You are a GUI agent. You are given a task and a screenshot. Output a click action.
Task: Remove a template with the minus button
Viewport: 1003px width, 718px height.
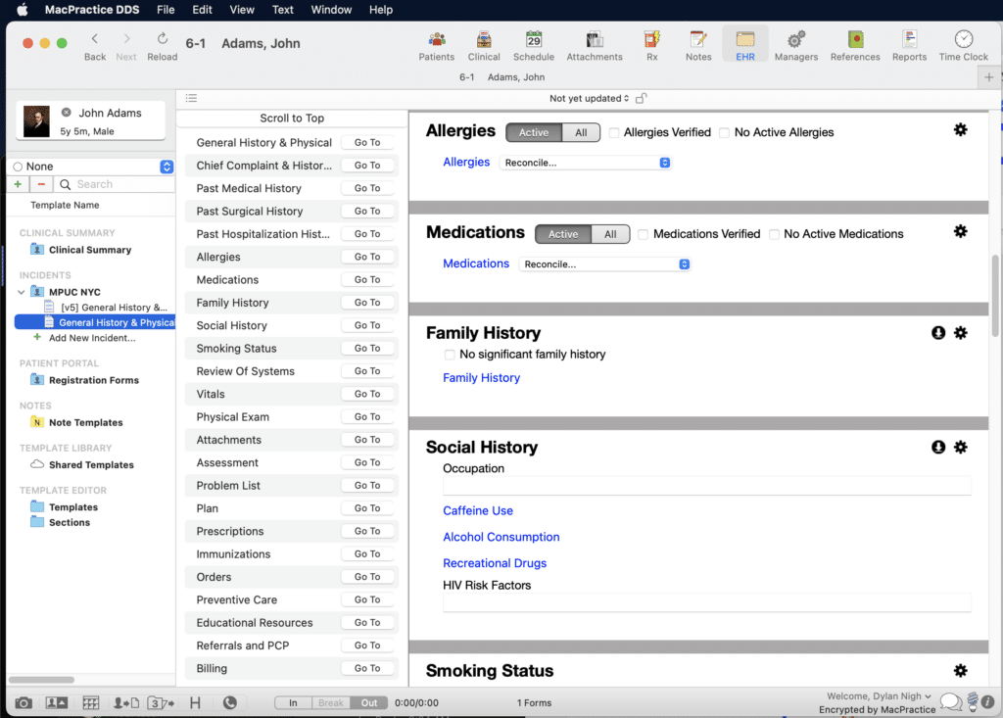coord(41,184)
